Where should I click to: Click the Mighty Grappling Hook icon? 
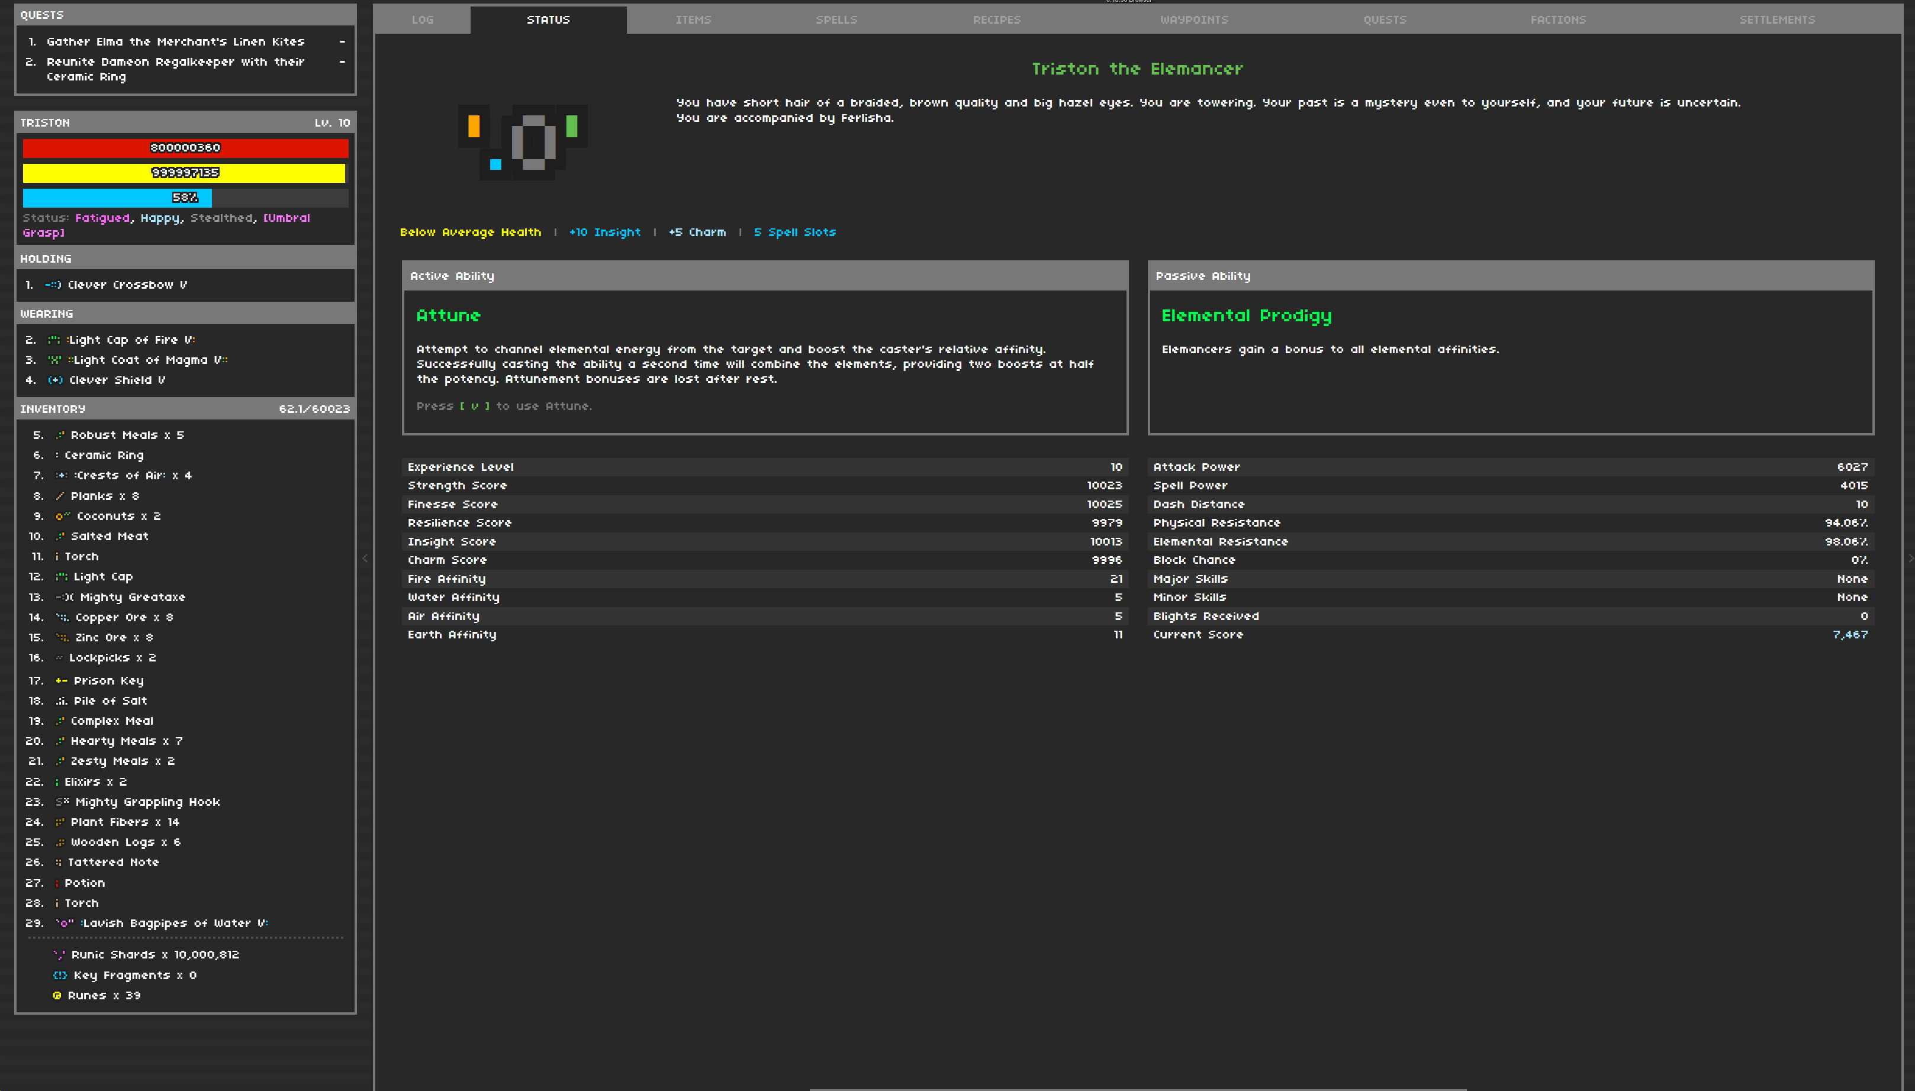pyautogui.click(x=62, y=802)
